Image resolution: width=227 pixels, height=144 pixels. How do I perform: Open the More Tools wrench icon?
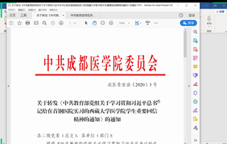195,128
